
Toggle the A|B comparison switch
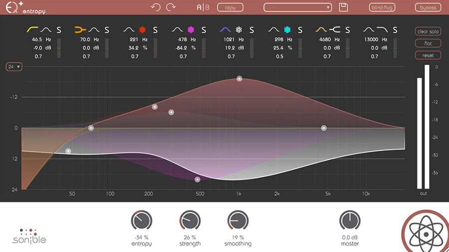(x=204, y=7)
